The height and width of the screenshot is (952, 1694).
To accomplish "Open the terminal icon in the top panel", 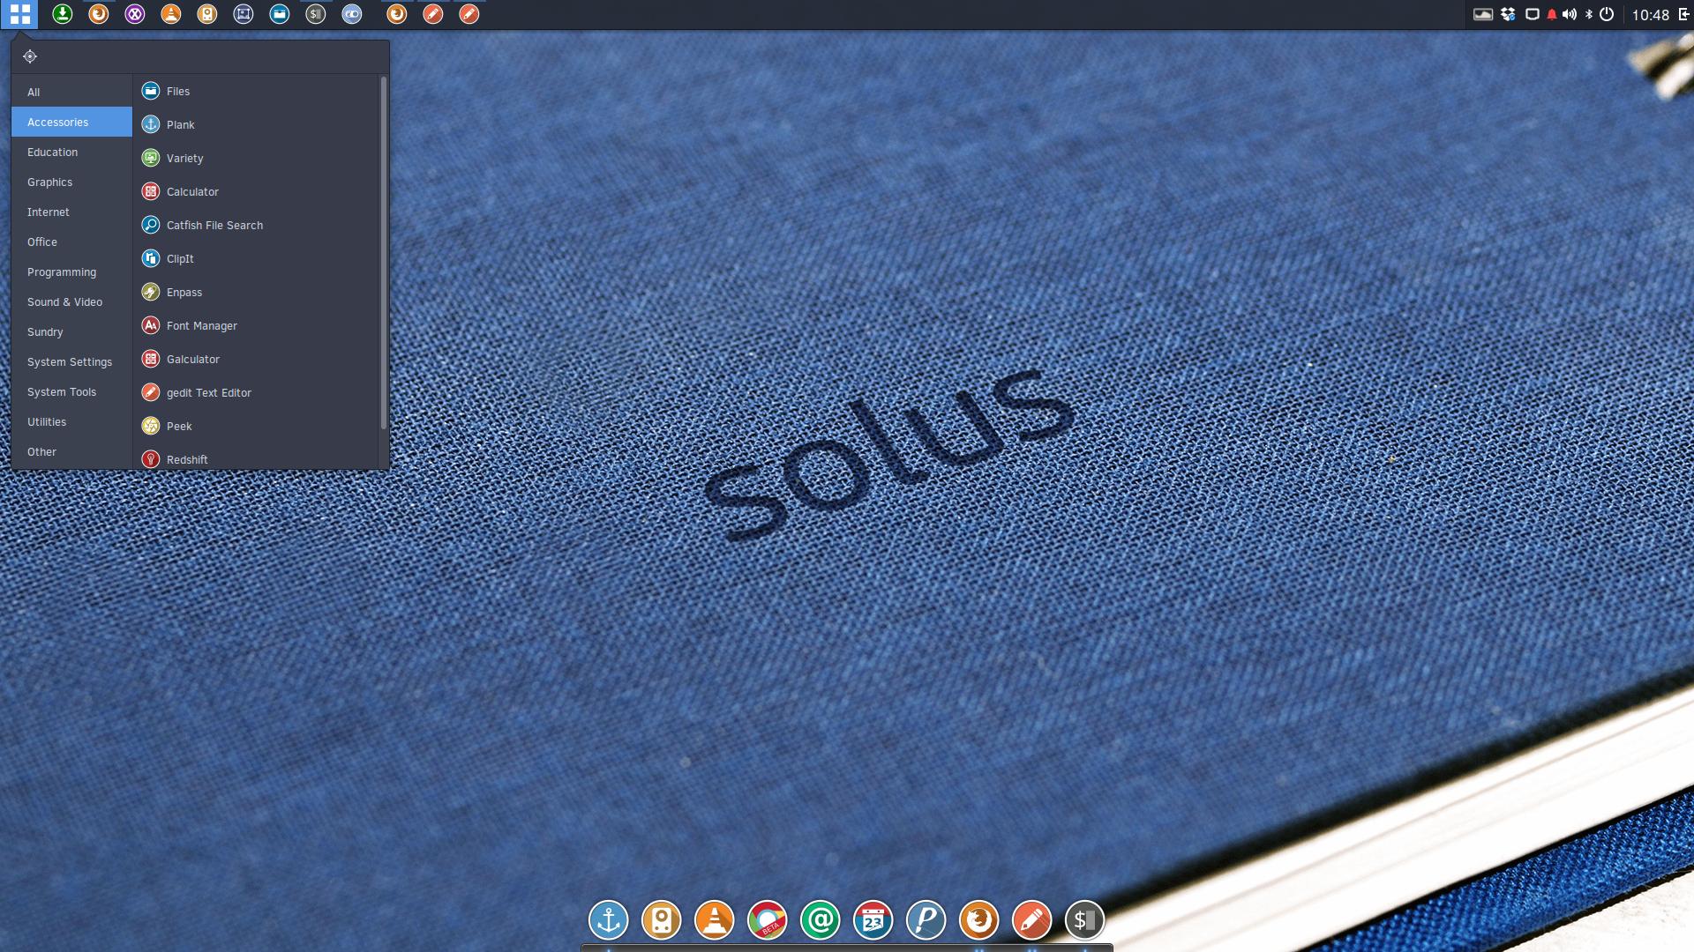I will [315, 14].
